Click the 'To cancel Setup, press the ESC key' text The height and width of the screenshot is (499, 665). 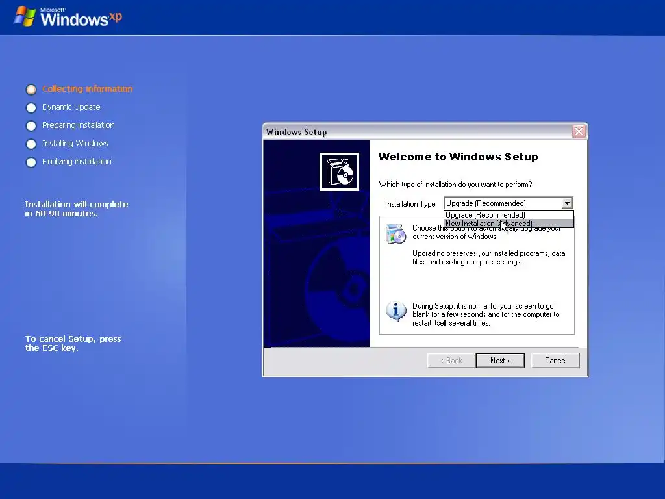[73, 343]
